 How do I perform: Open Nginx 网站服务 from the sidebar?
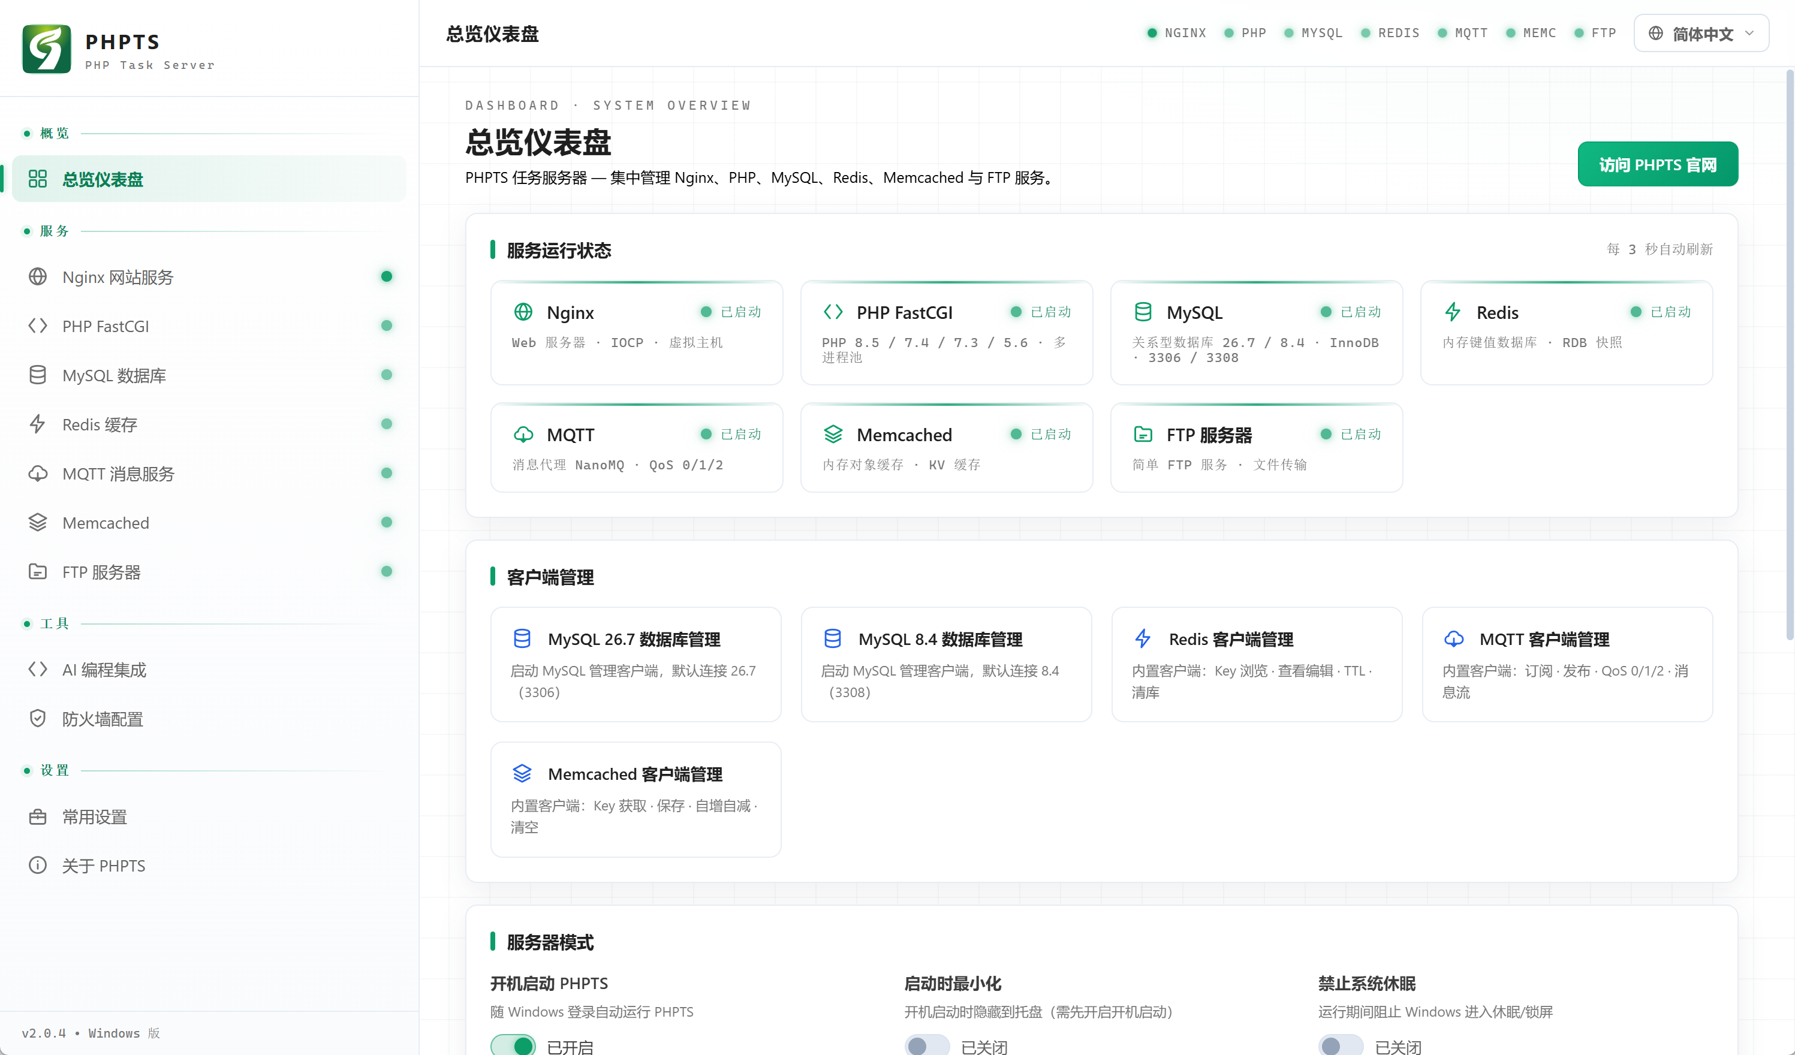[209, 276]
